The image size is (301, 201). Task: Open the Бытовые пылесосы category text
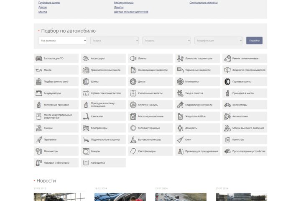tap(150, 139)
